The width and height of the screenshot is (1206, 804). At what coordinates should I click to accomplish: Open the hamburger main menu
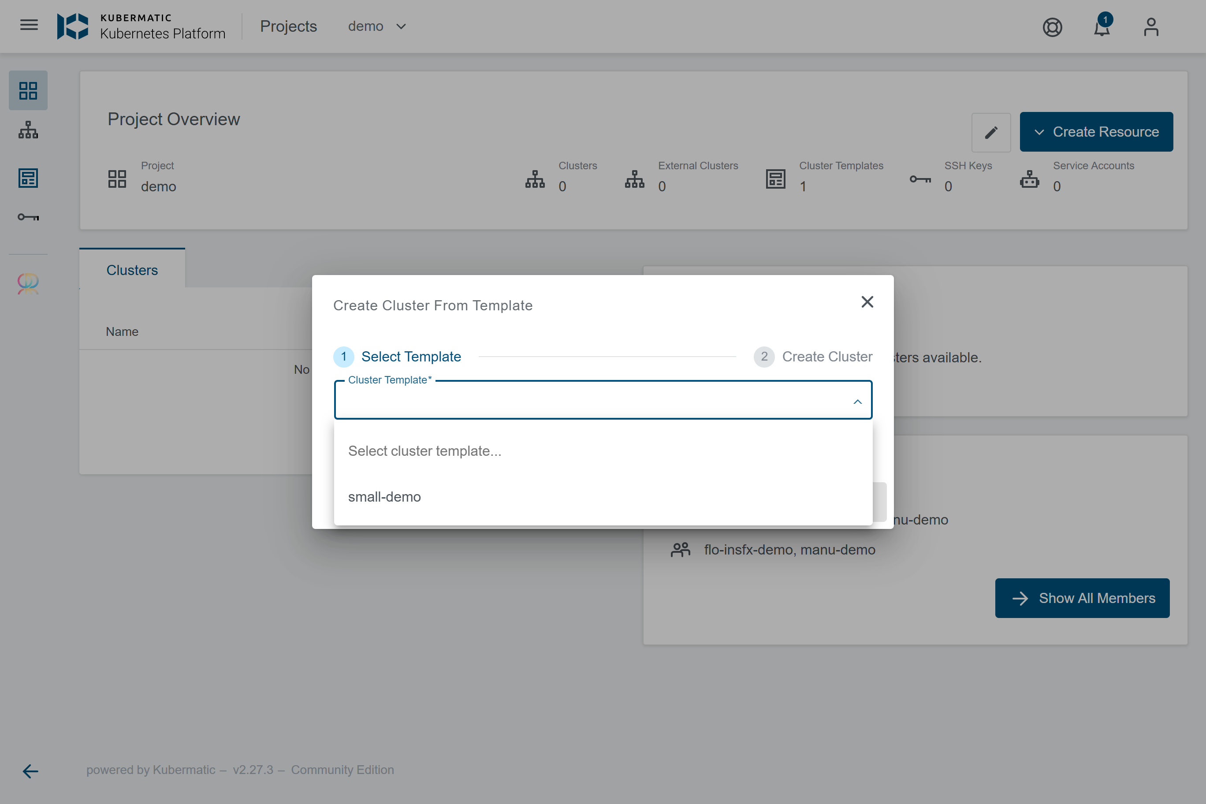coord(29,26)
